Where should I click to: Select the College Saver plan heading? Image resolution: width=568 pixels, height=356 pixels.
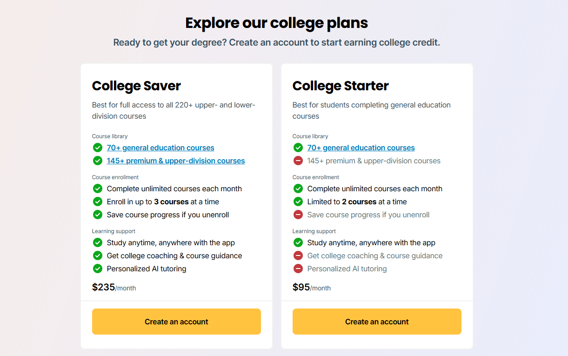pos(136,86)
